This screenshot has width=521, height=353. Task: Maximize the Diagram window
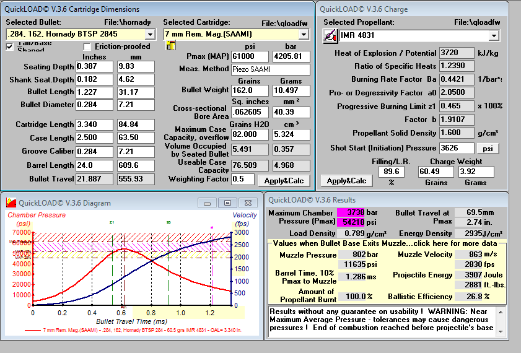coord(227,203)
